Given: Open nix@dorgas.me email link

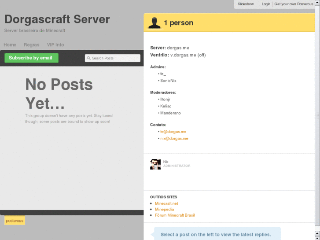Looking at the screenshot, I should click(174, 138).
